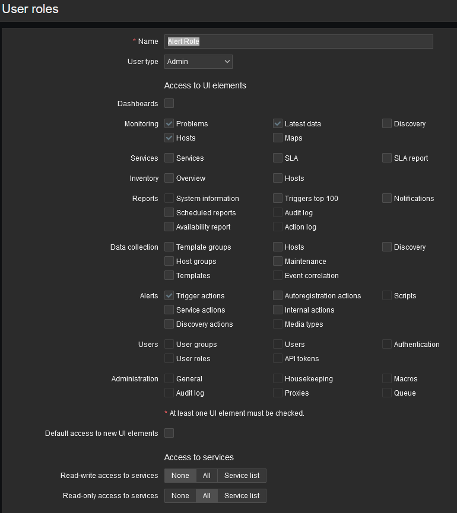Select None for read-only service access
The width and height of the screenshot is (457, 513).
(180, 496)
